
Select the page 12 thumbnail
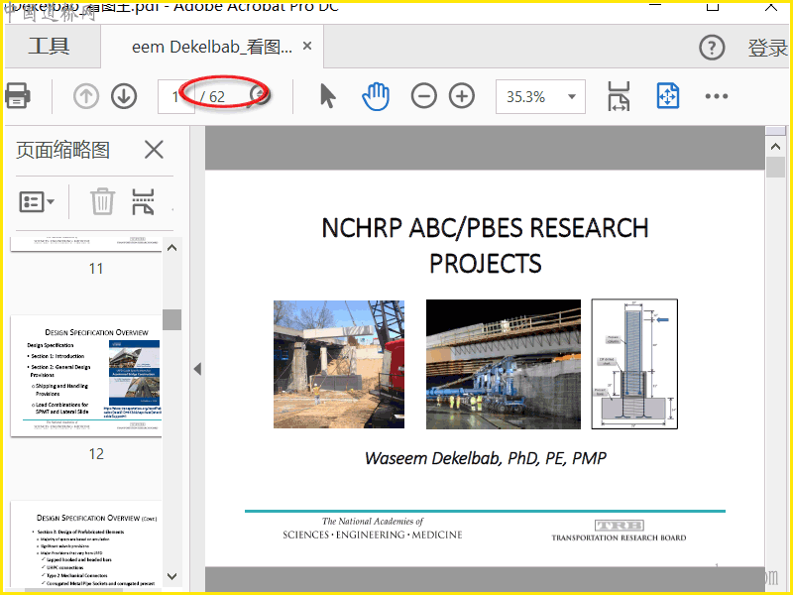pyautogui.click(x=86, y=377)
